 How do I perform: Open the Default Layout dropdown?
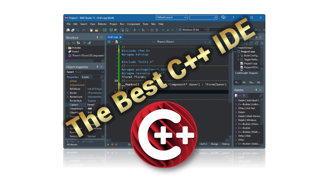172,17
